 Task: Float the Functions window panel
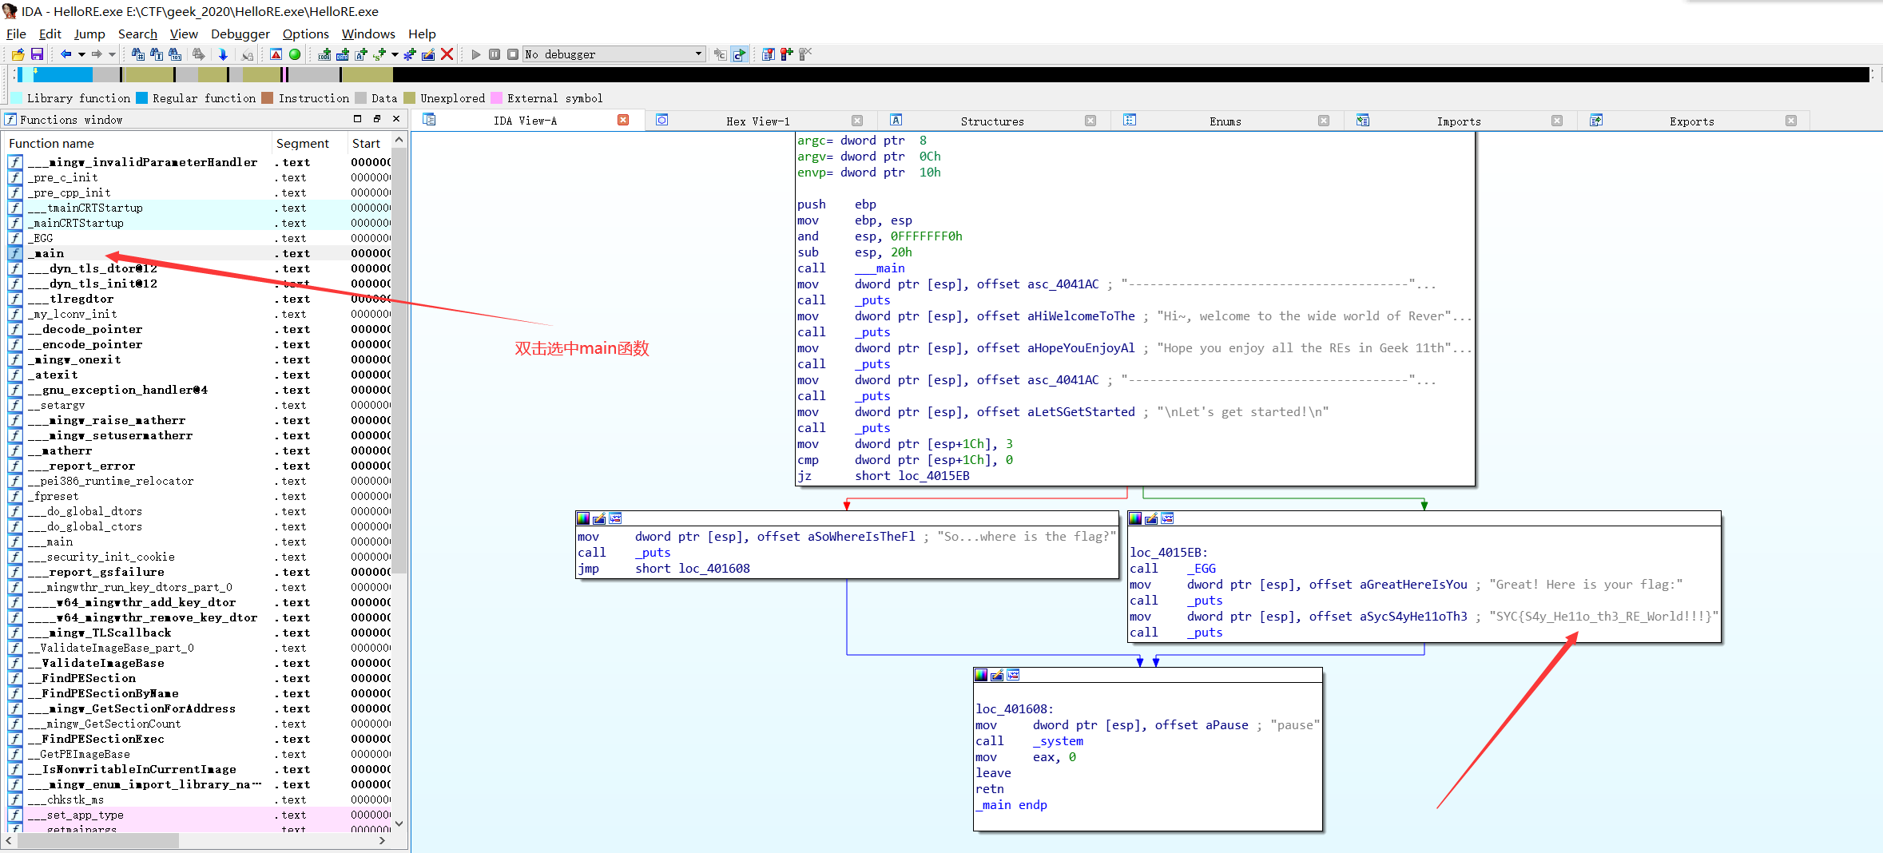coord(376,119)
